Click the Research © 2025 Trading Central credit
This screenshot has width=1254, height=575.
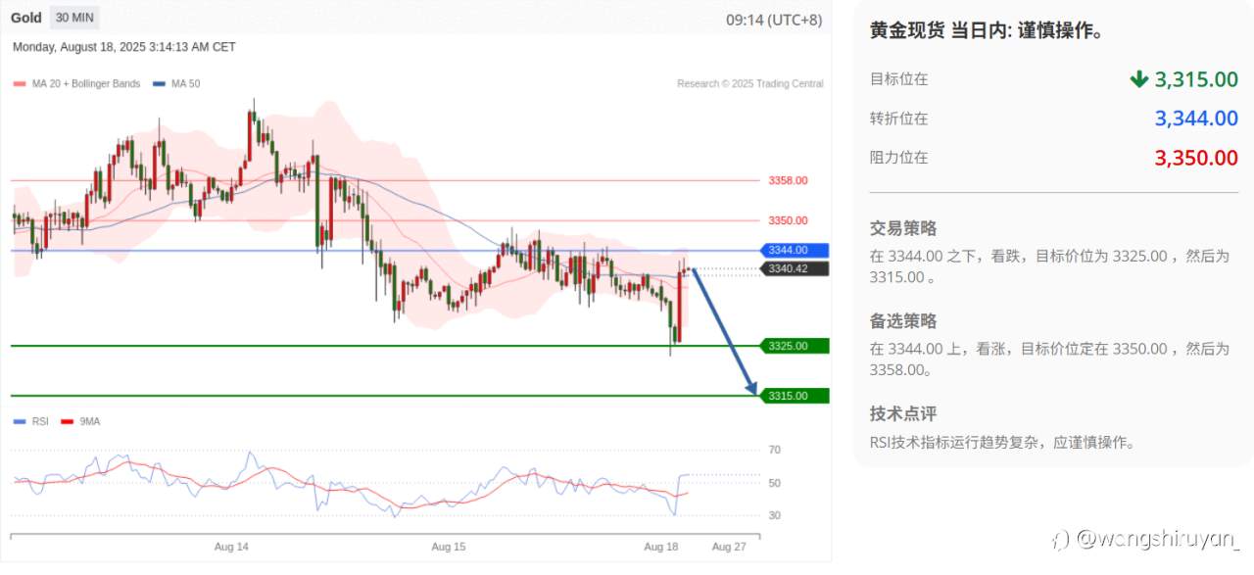[750, 83]
